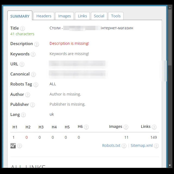This screenshot has height=174, width=174.
Task: Click the blurred URL value
Action: point(77,64)
